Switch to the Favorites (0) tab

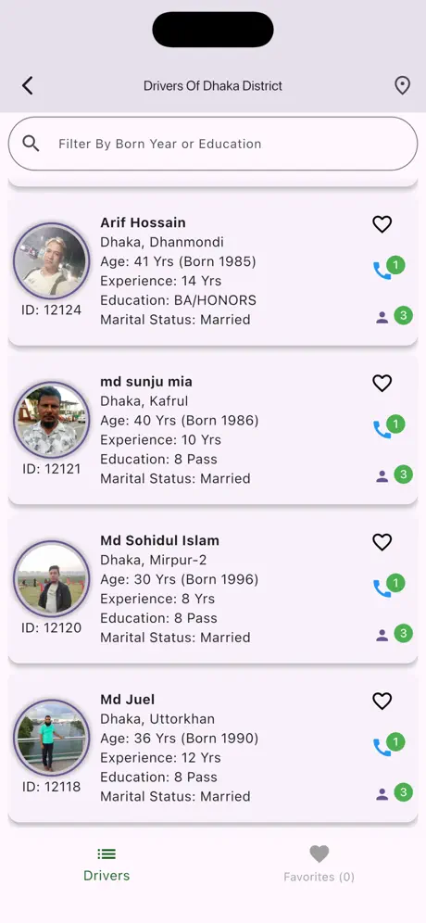(319, 864)
